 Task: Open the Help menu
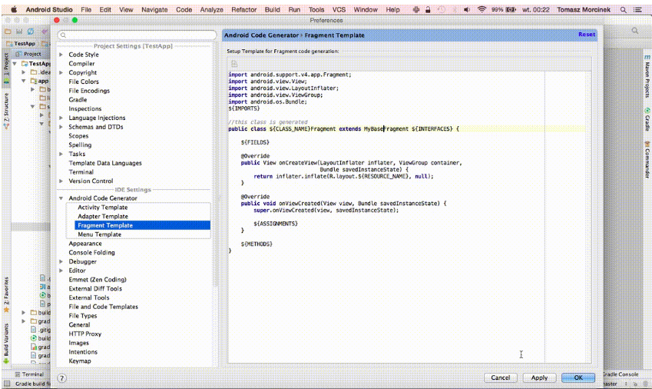[392, 9]
